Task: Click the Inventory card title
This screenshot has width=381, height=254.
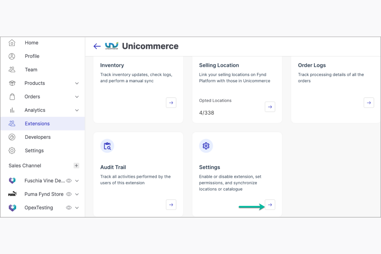Action: coord(112,65)
